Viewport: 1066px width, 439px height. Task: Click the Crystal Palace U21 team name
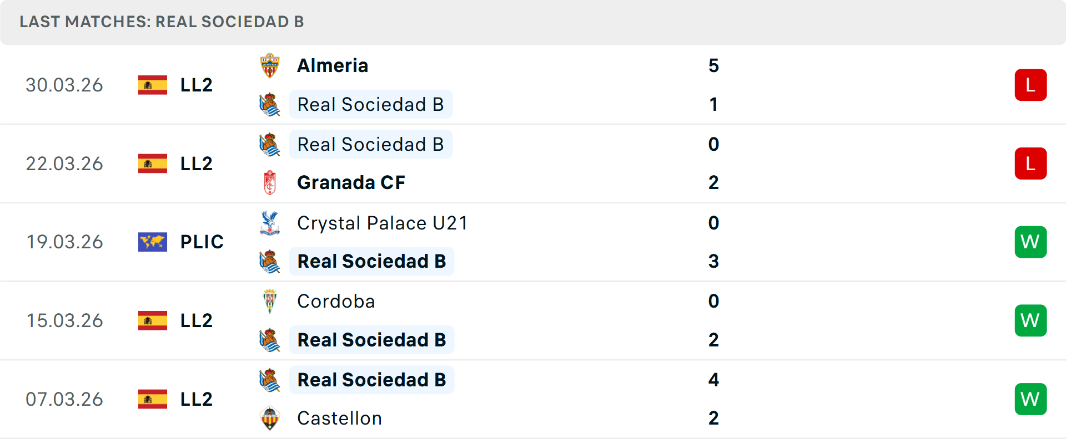point(382,223)
